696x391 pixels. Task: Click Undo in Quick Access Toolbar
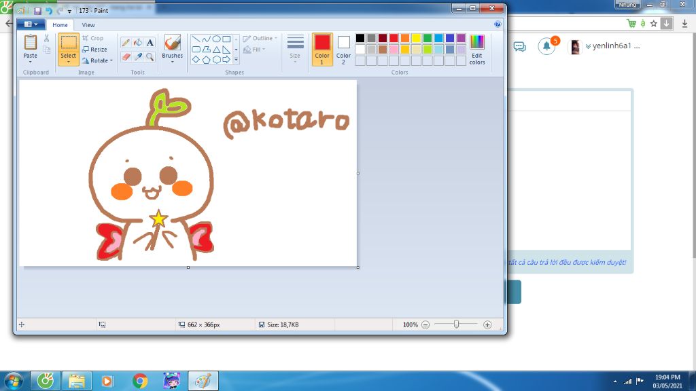point(49,11)
